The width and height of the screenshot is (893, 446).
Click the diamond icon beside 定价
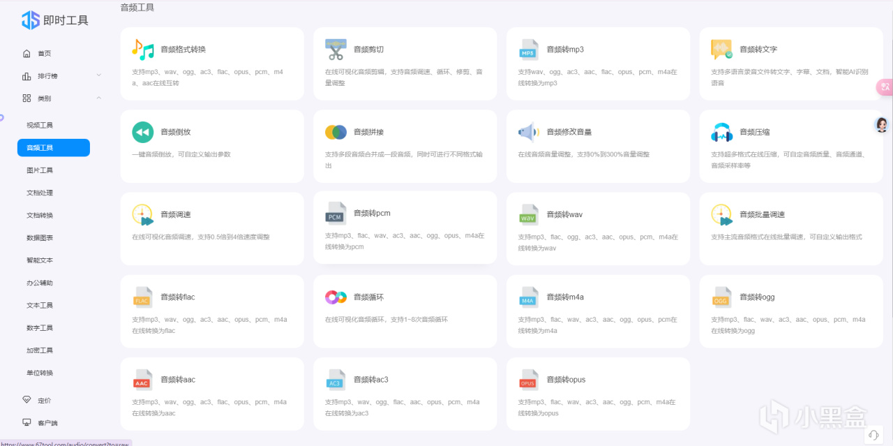pos(27,401)
